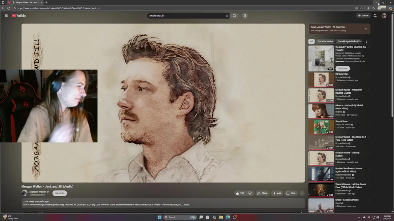Screen dimensions: 394x221
Task: Play the Whiskey In Reverse thumbnail
Action: click(x=321, y=95)
